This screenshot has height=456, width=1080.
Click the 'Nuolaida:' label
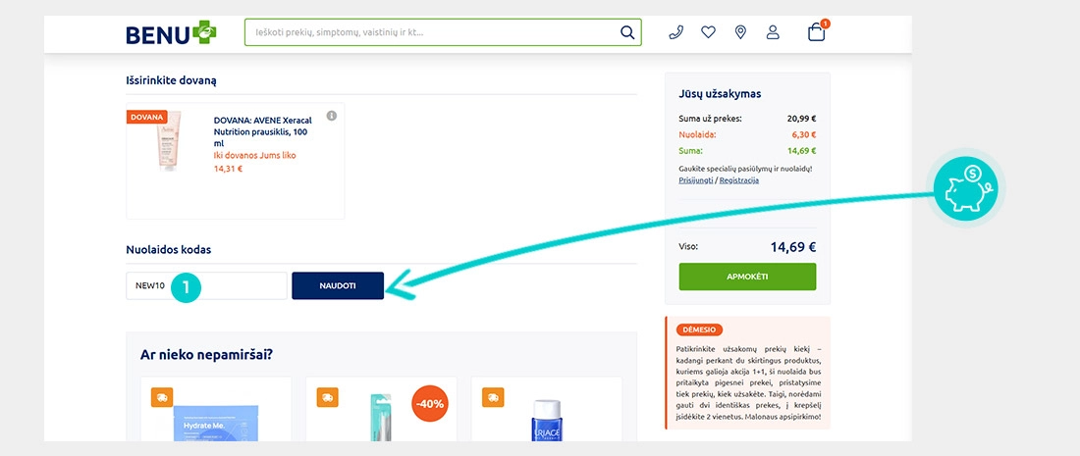click(697, 134)
